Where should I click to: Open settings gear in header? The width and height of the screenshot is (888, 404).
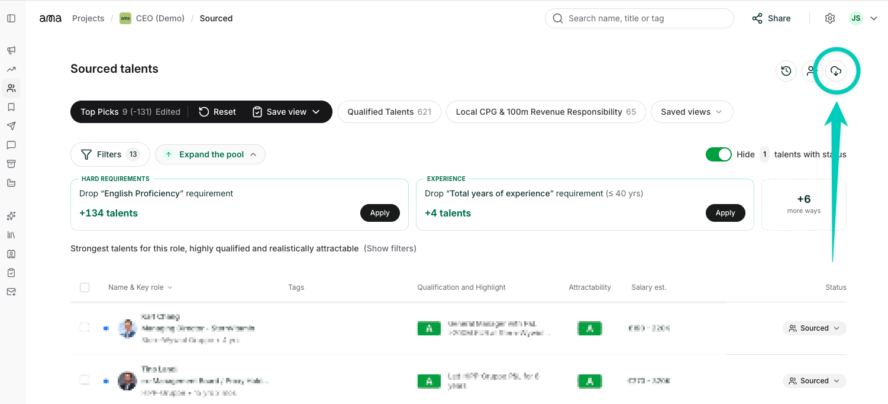pyautogui.click(x=830, y=18)
